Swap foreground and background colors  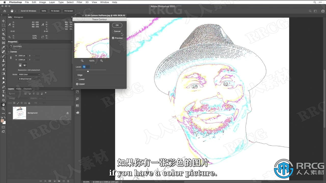pyautogui.click(x=5, y=117)
